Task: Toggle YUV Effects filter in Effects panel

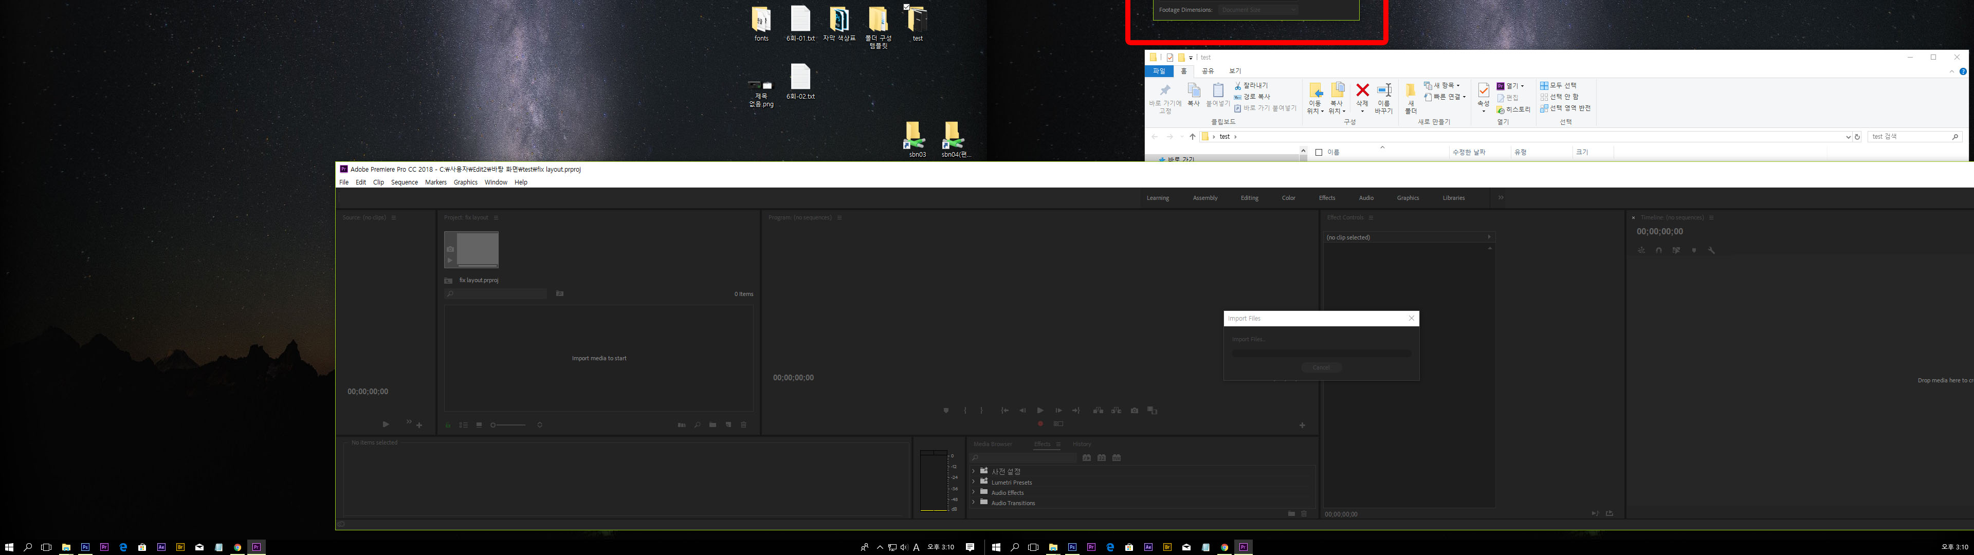Action: (x=1117, y=458)
